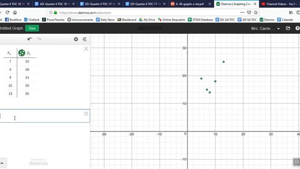This screenshot has height=169, width=300.
Task: Select table cell with x value 13
Action: coord(10,93)
